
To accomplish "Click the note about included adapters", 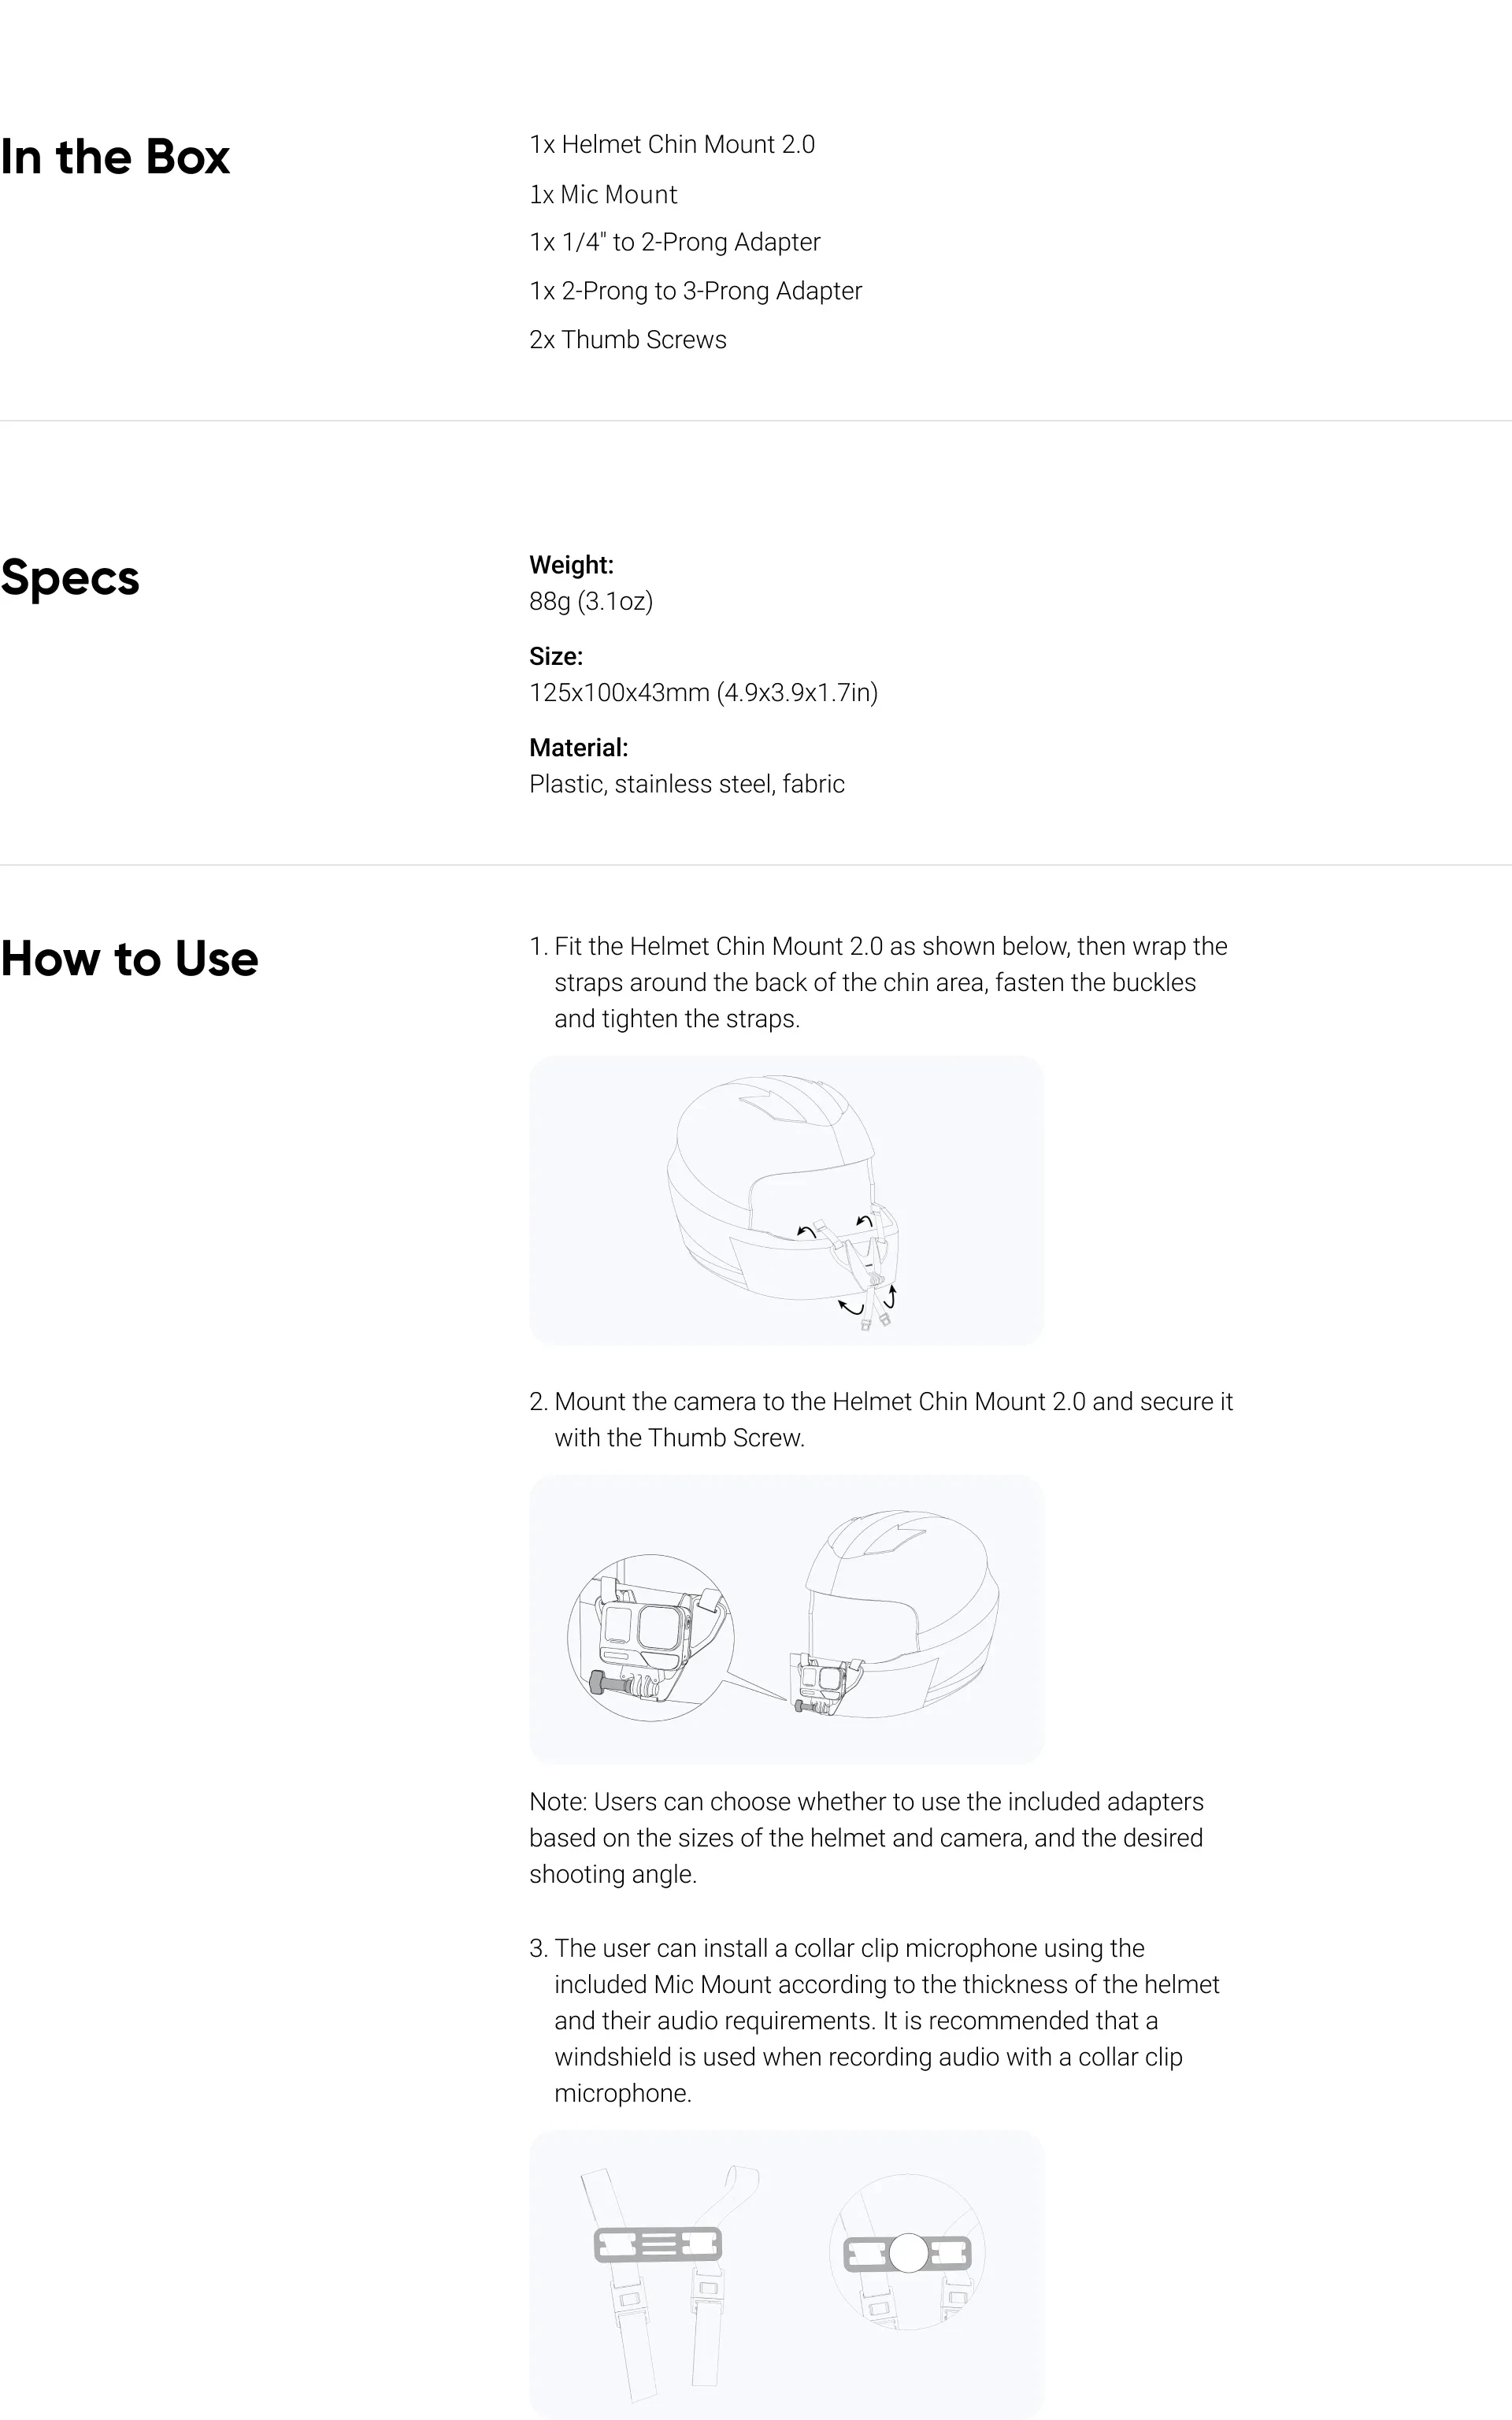I will [866, 1838].
